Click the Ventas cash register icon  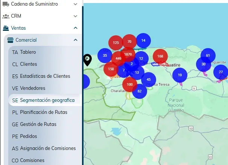(6, 28)
